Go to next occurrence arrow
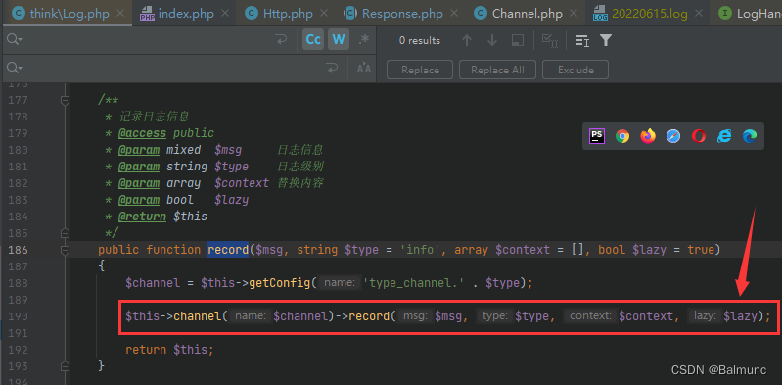782x385 pixels. [492, 40]
